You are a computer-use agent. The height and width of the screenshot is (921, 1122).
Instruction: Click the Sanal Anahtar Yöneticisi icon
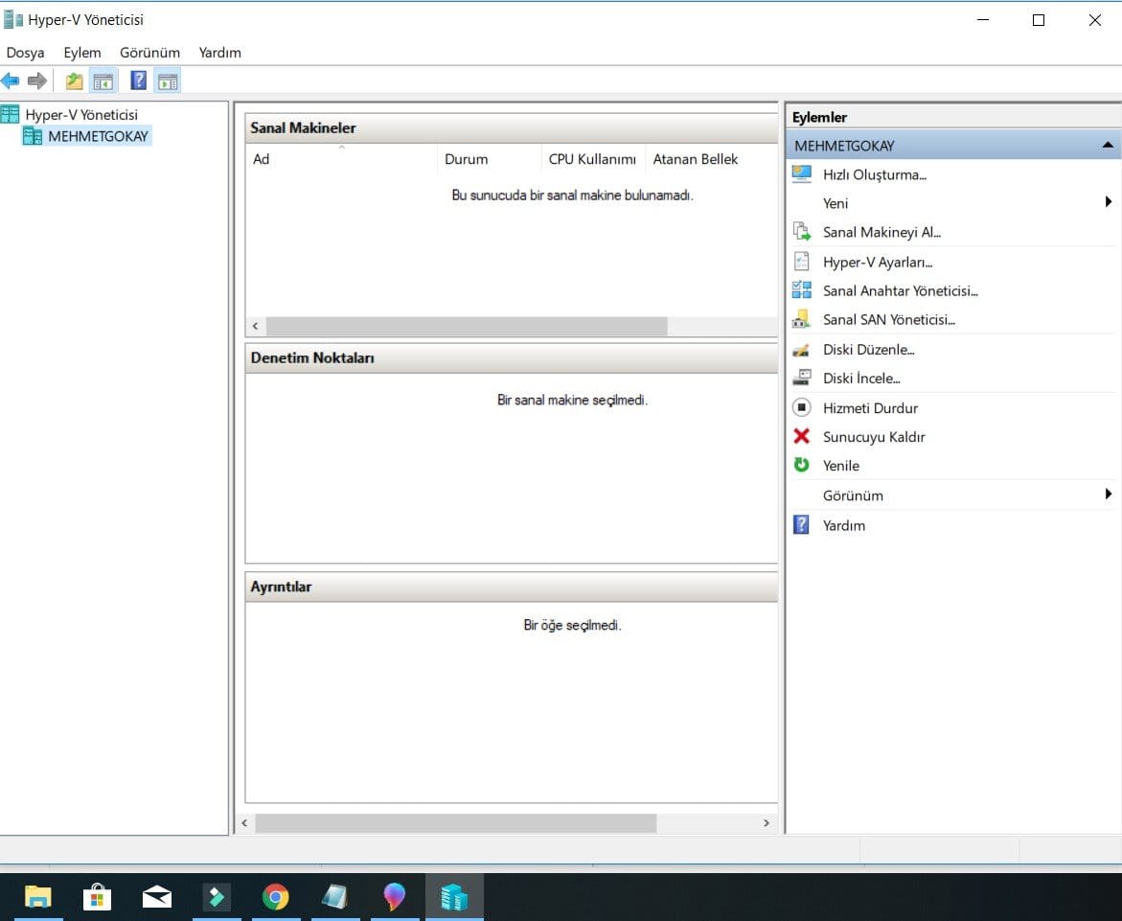coord(802,290)
